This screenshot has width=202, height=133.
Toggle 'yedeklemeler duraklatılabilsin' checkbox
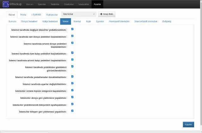pyautogui.click(x=72, y=77)
